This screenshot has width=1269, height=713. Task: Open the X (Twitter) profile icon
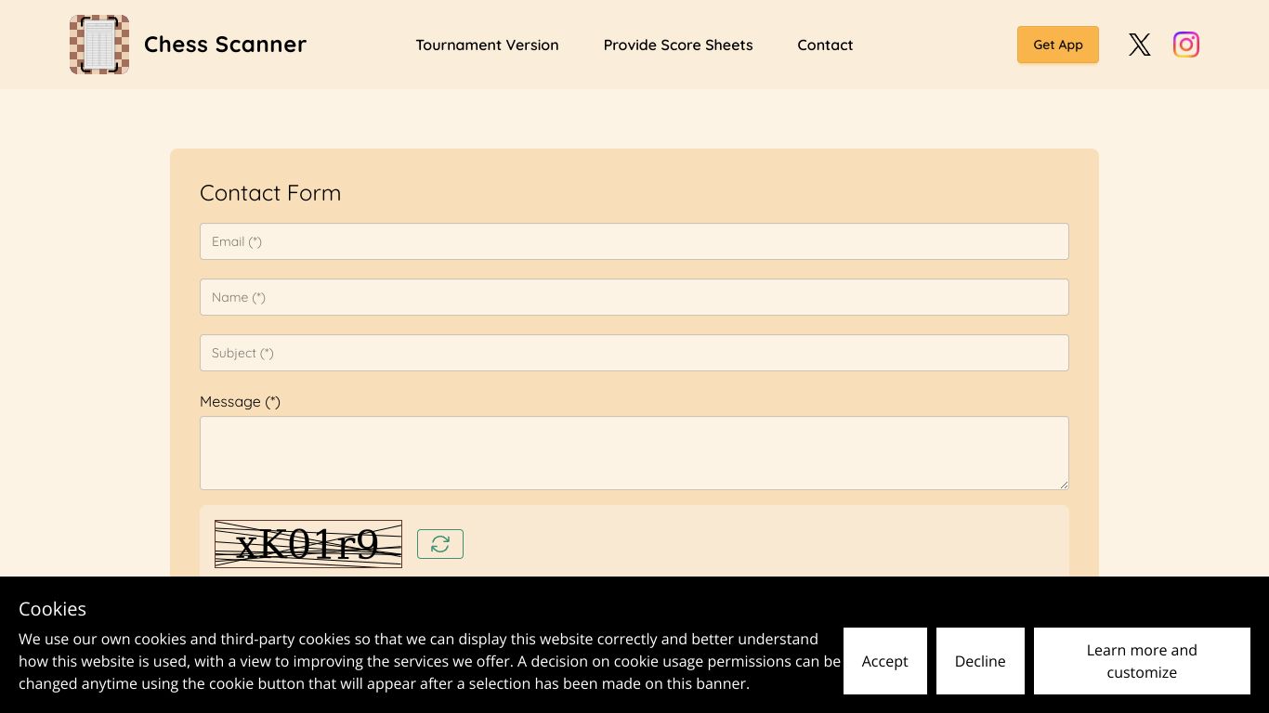coord(1139,45)
